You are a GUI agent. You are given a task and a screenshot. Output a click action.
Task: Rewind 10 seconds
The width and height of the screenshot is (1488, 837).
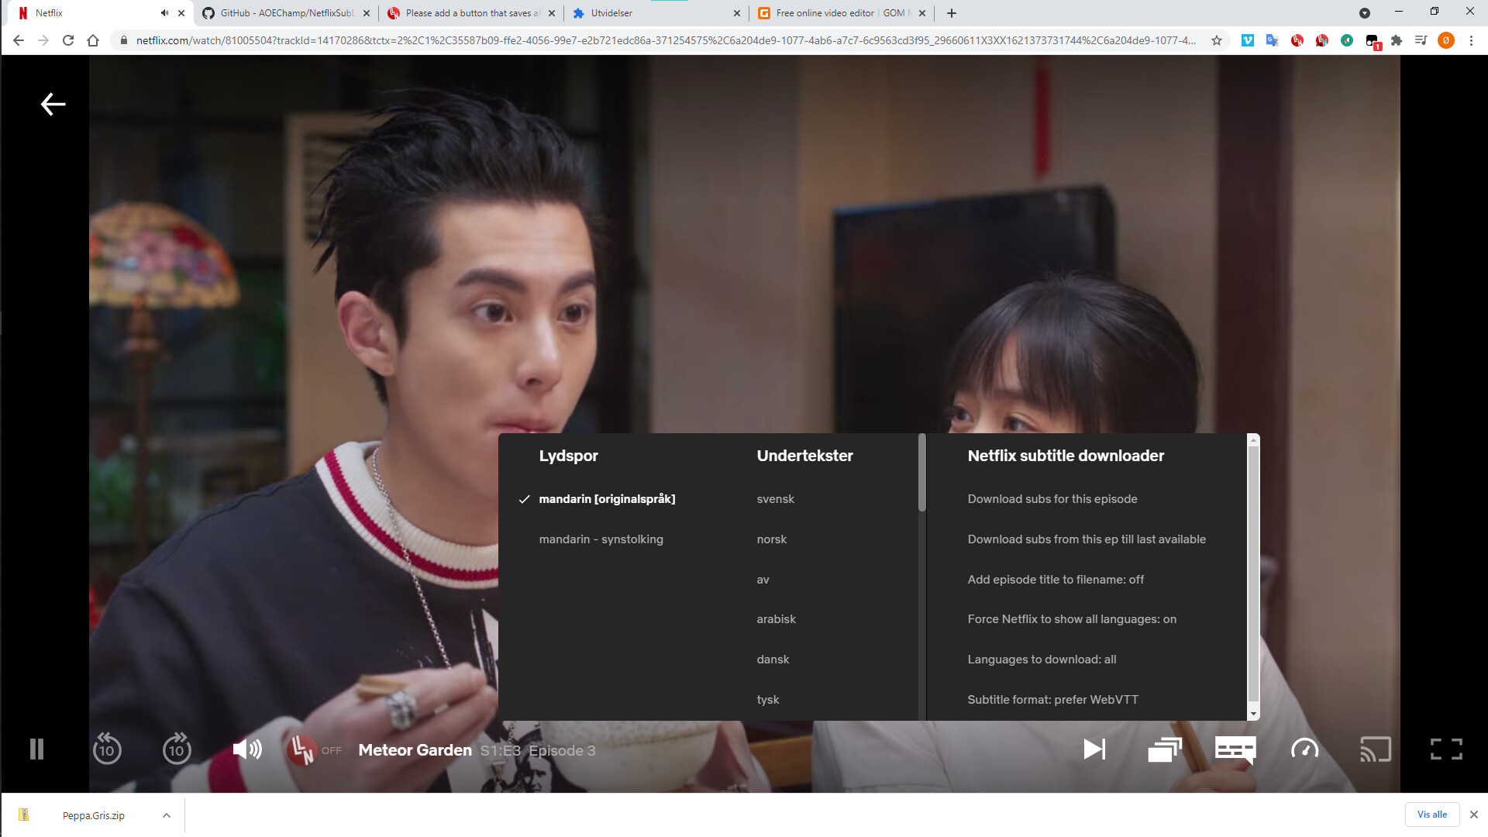107,749
